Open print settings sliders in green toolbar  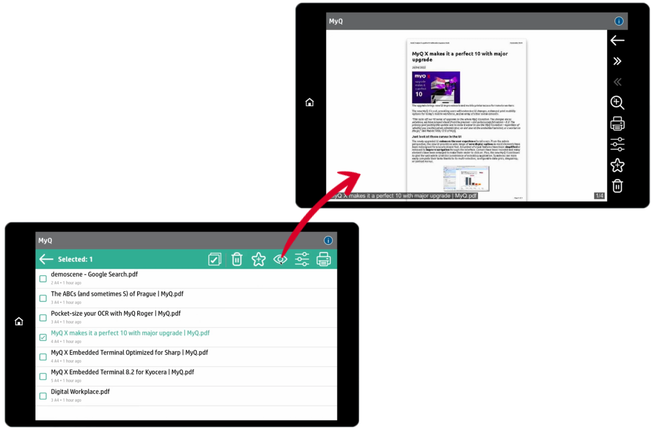(x=302, y=259)
